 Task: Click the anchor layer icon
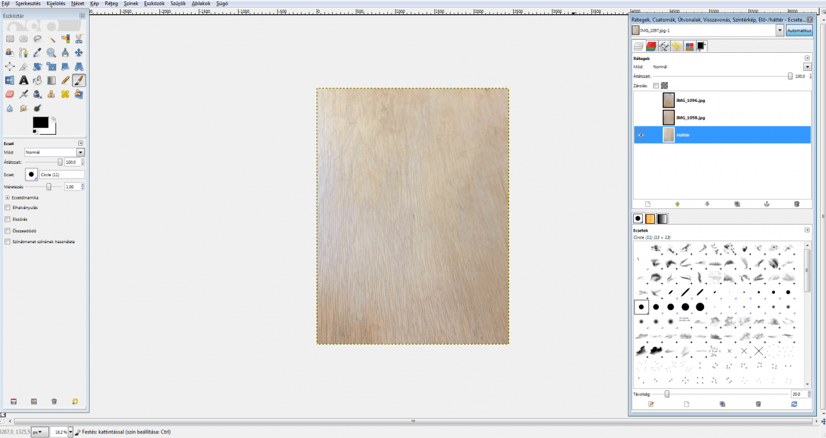click(767, 204)
